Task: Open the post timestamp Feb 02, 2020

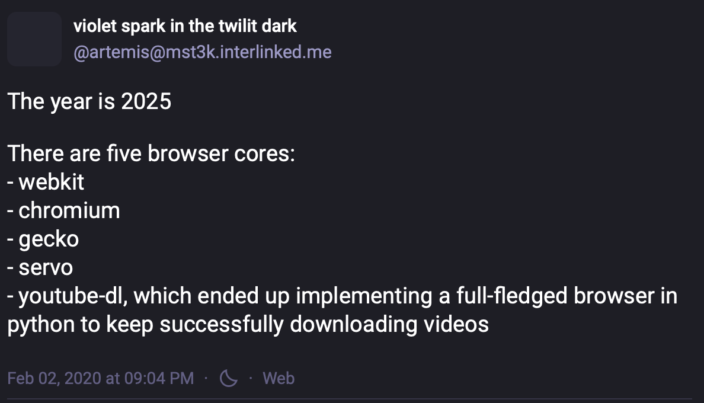Action: pos(101,378)
